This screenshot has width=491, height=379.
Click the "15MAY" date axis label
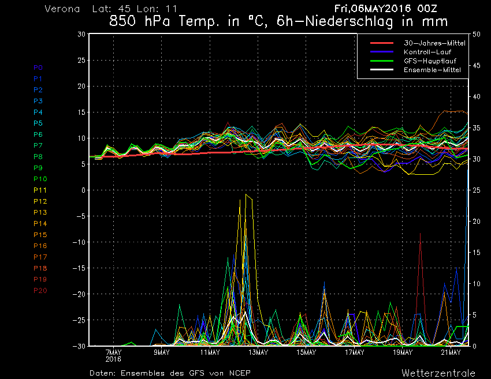[306, 352]
